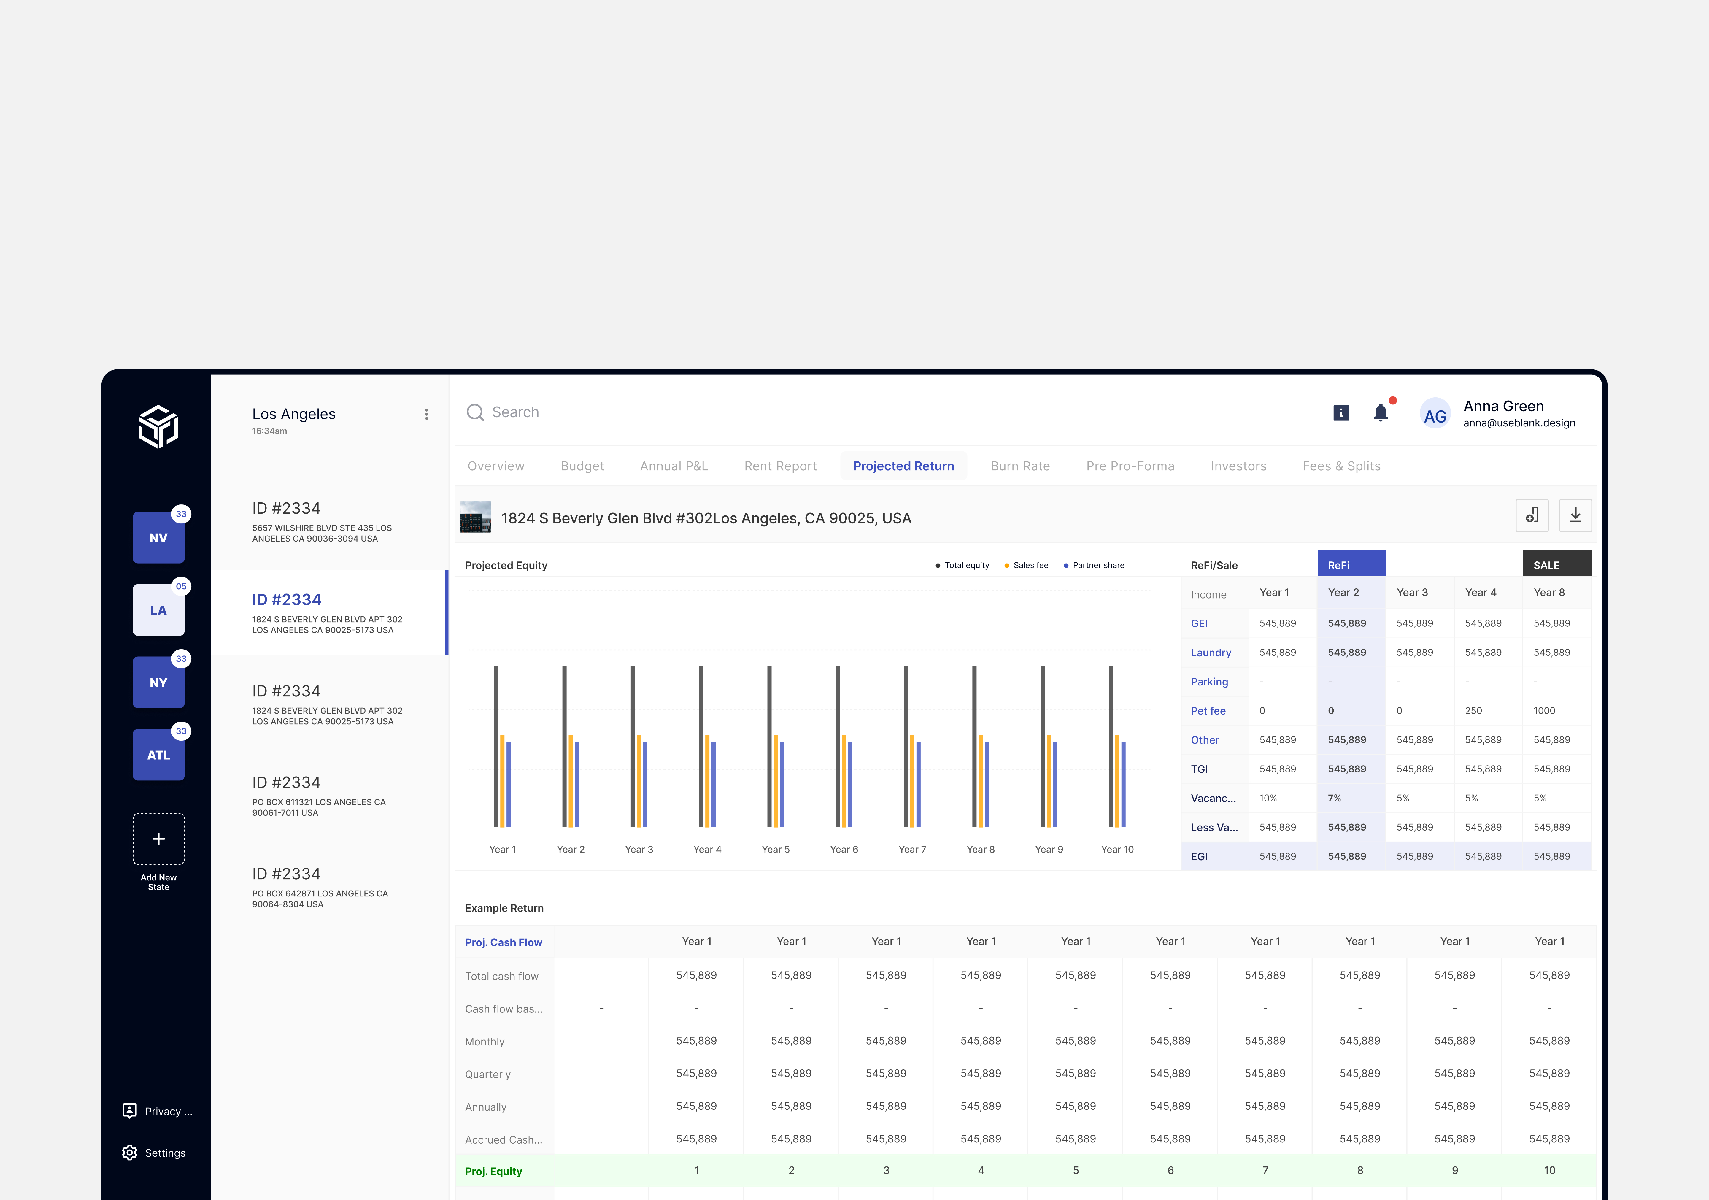
Task: Click Year 5 bar group in chart
Action: pyautogui.click(x=776, y=746)
